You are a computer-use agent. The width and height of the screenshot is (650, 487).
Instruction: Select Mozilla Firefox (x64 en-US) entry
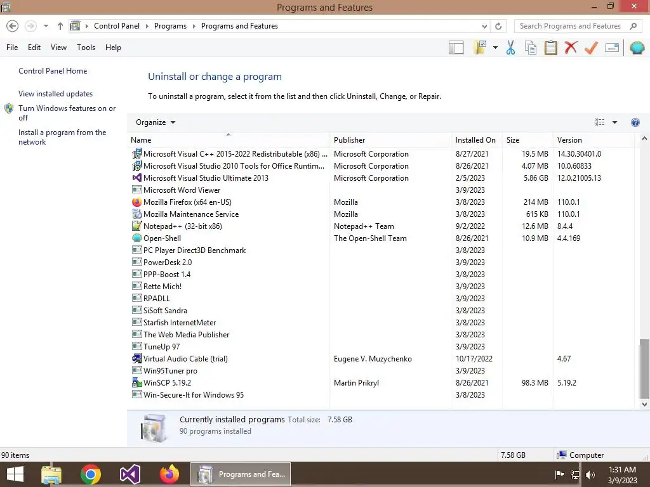381,202
